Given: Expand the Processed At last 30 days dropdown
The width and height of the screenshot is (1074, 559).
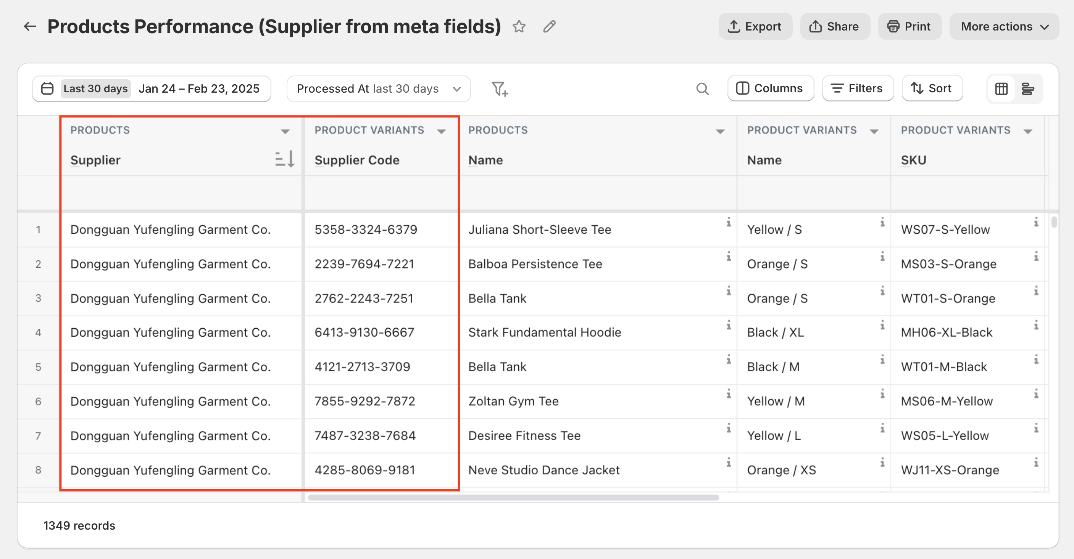Looking at the screenshot, I should (x=378, y=89).
